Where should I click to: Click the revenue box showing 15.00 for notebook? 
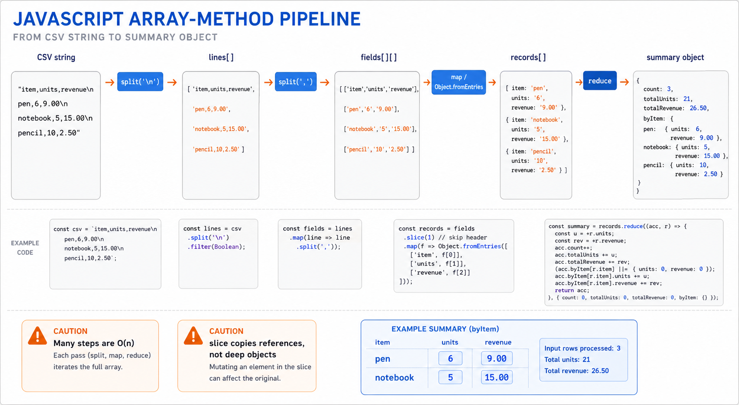pyautogui.click(x=497, y=377)
